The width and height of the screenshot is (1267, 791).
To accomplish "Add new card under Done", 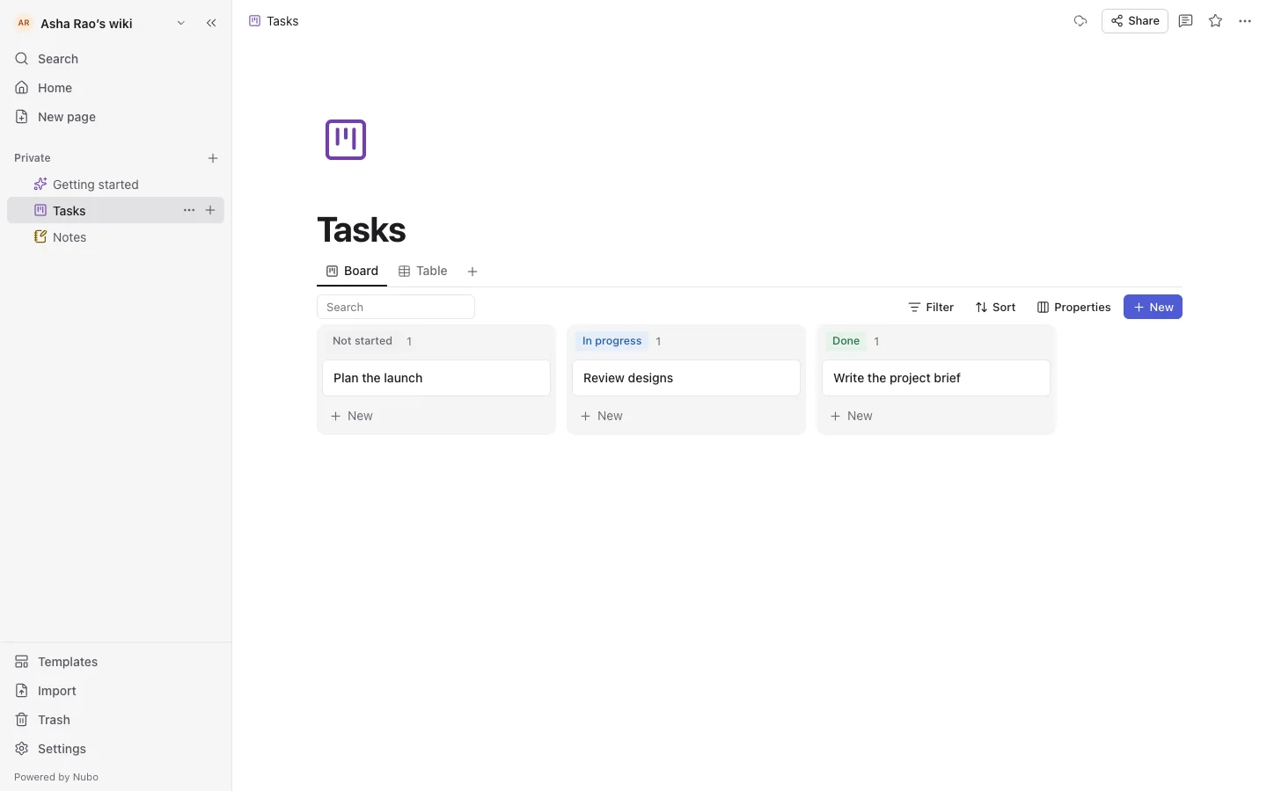I will pyautogui.click(x=936, y=416).
